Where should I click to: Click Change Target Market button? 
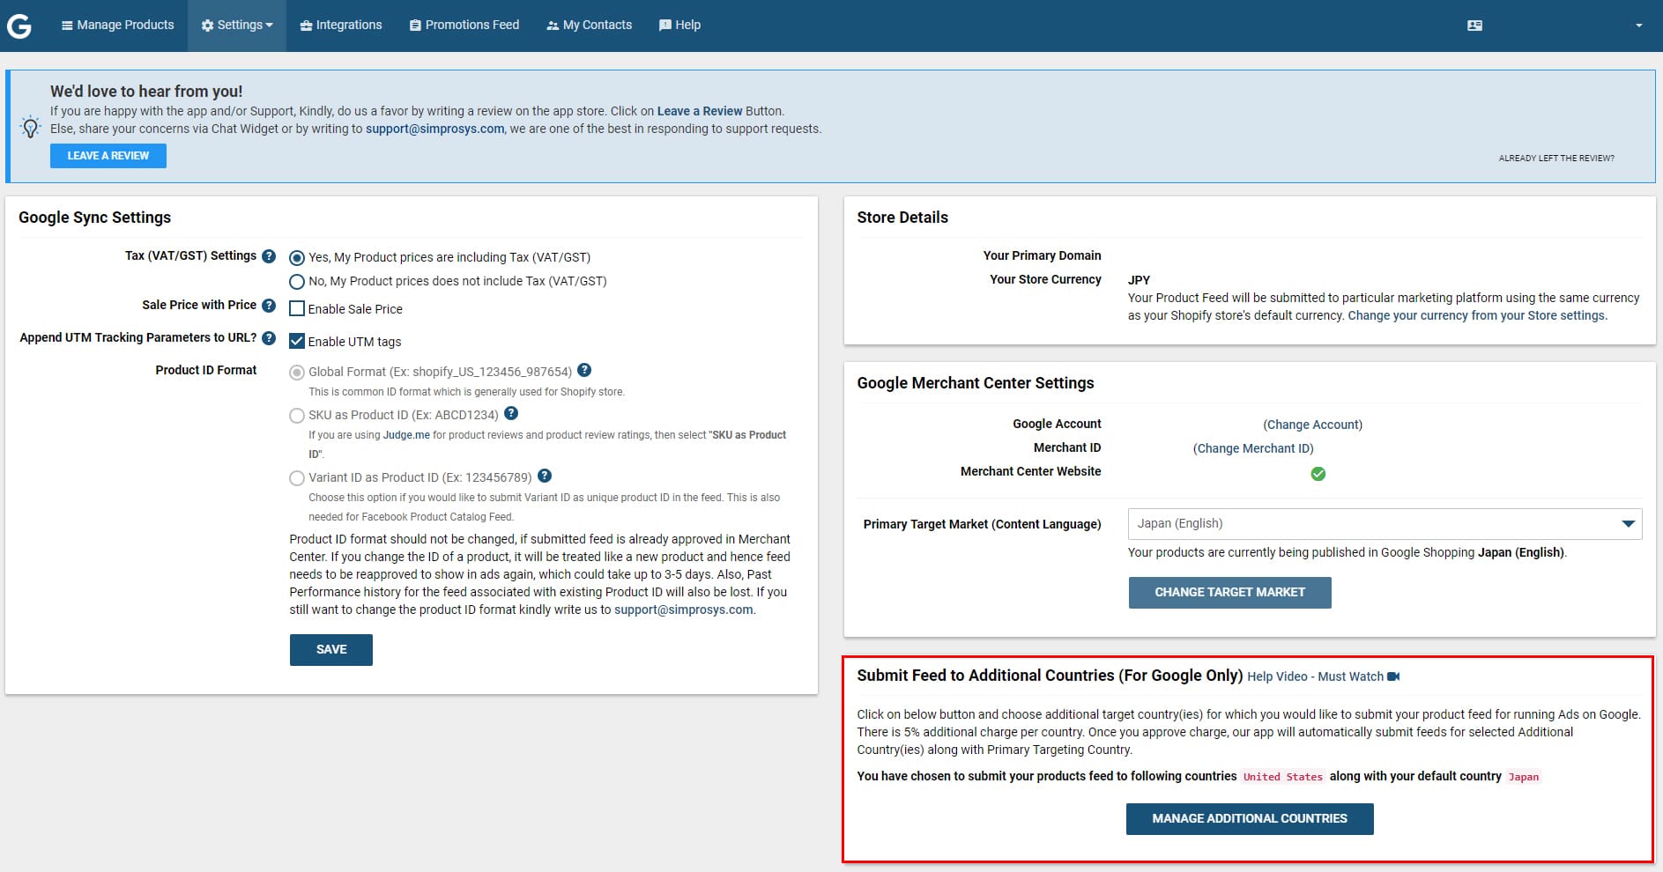[x=1229, y=593]
